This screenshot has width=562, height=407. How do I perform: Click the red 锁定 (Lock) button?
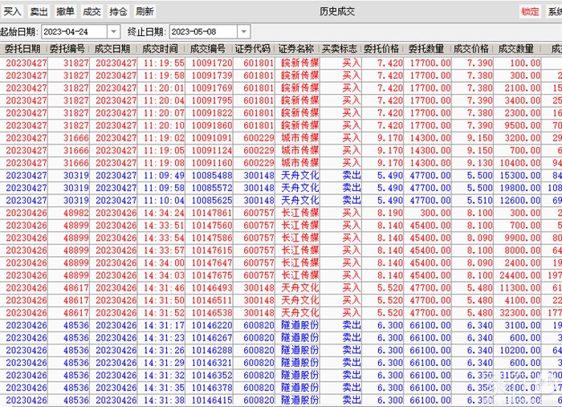530,11
